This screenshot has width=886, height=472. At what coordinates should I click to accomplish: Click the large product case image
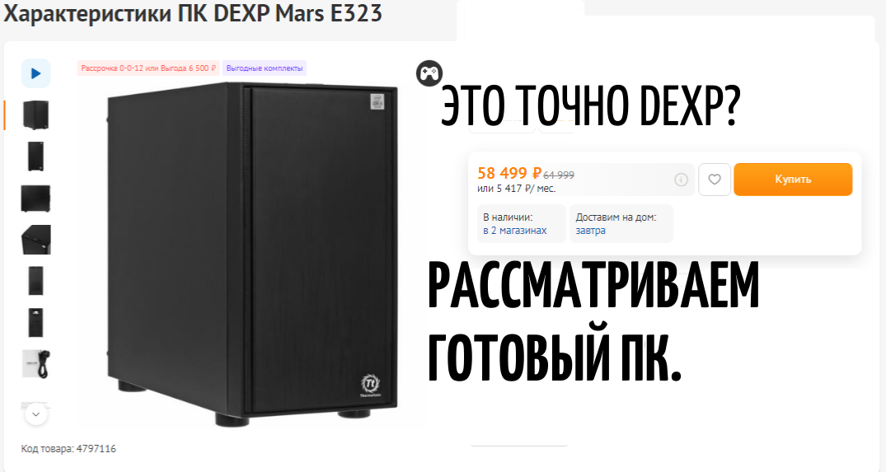click(x=252, y=254)
